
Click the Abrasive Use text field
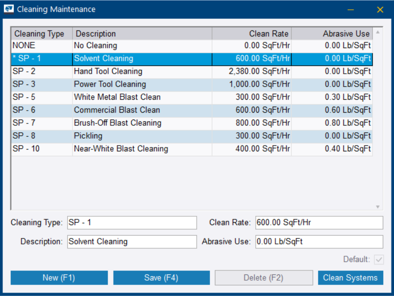coord(319,242)
